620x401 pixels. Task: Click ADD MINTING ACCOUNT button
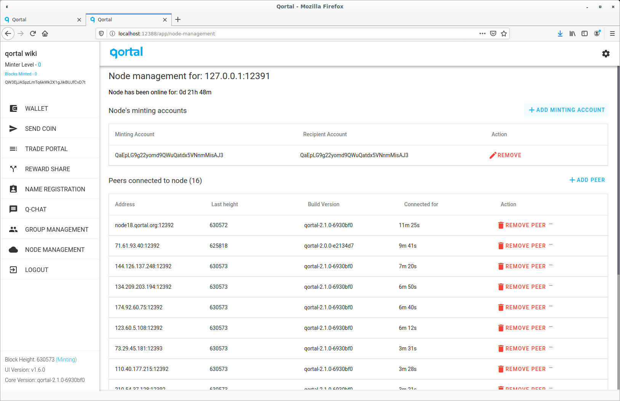click(x=566, y=110)
